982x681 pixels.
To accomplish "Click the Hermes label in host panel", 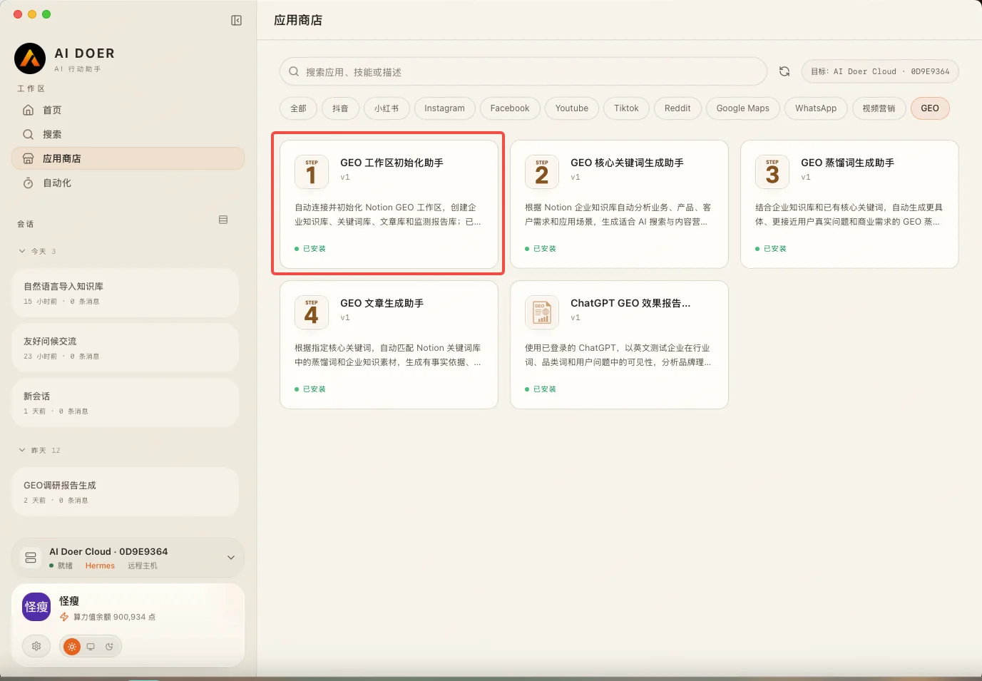I will (100, 565).
